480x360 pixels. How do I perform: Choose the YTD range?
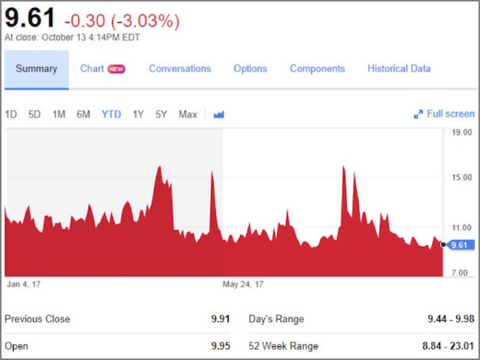(x=111, y=114)
